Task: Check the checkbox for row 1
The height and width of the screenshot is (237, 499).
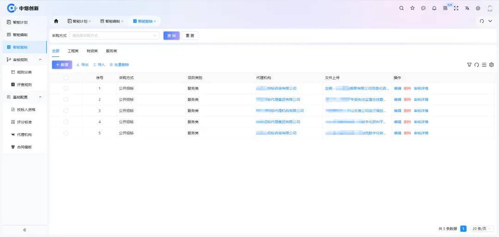Action: point(66,88)
